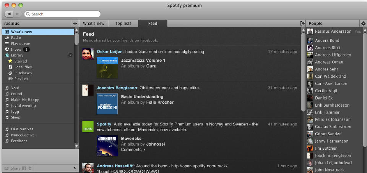Open Local files
This screenshot has width=367, height=173.
click(38, 67)
